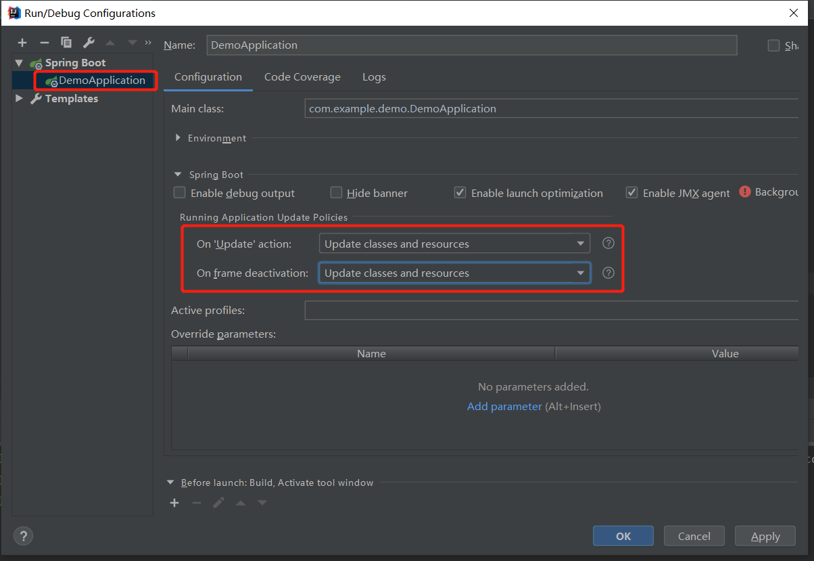Viewport: 814px width, 561px height.
Task: Open edit defaults wrench icon
Action: pyautogui.click(x=89, y=43)
